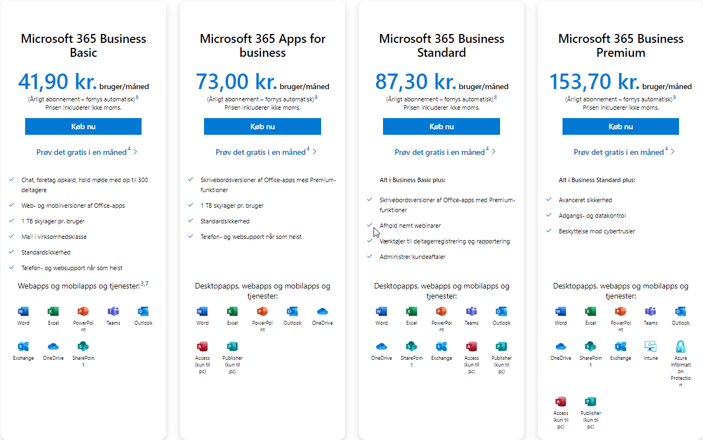Click the PowerPoint icon in Business Standard

point(442,311)
